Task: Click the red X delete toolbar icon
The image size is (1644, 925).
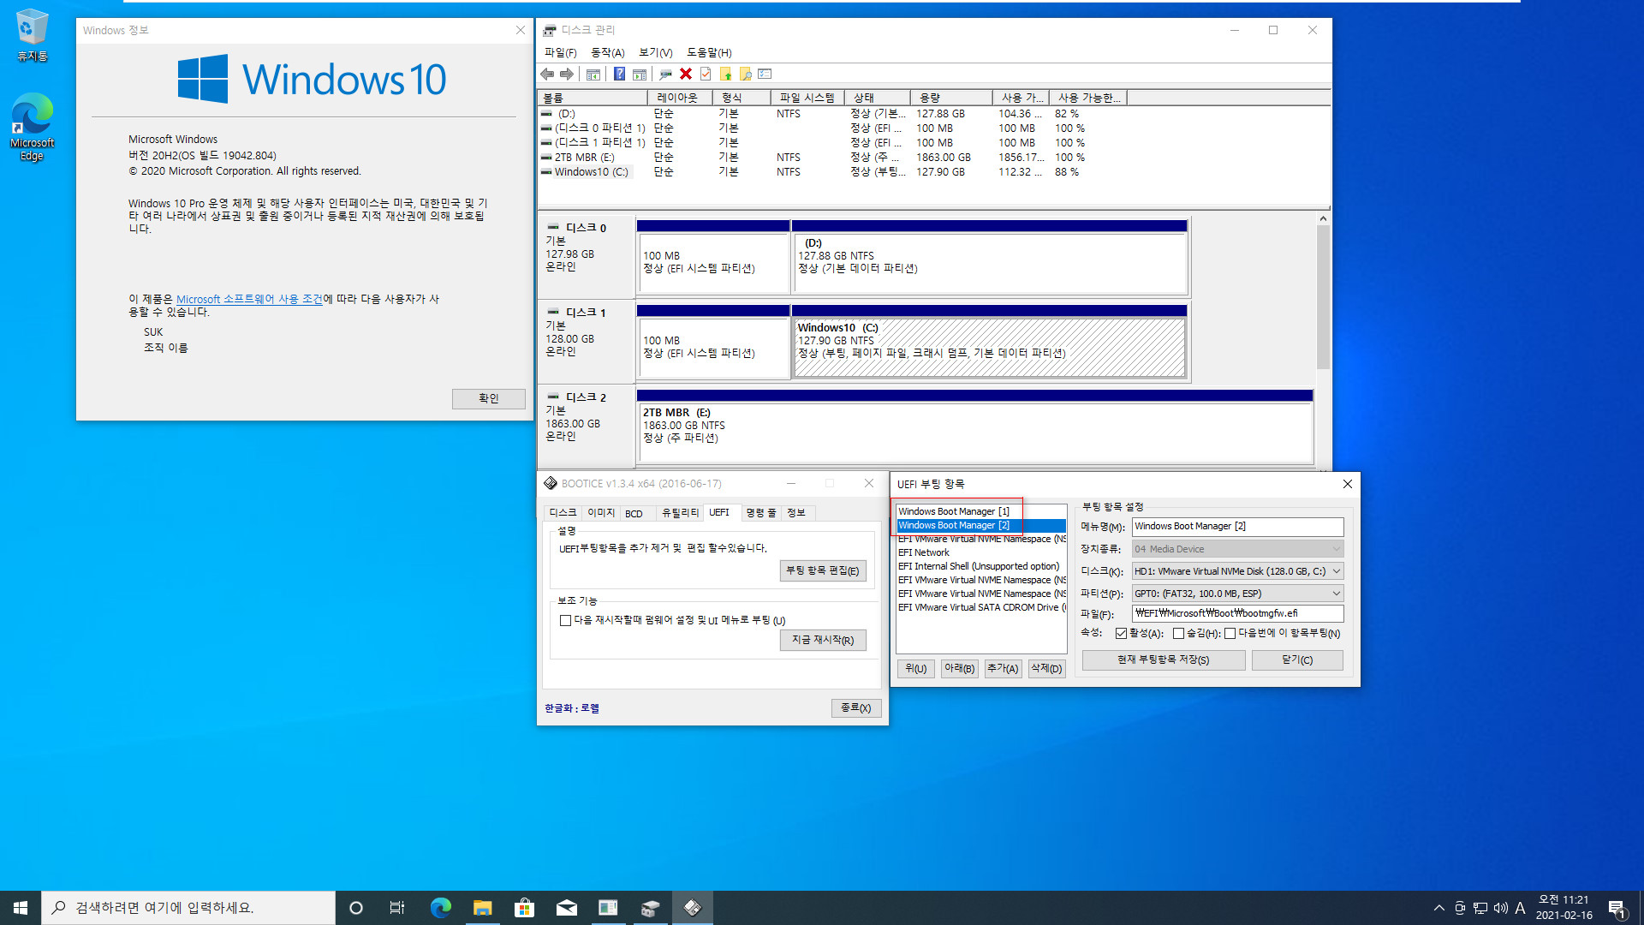Action: 686,75
